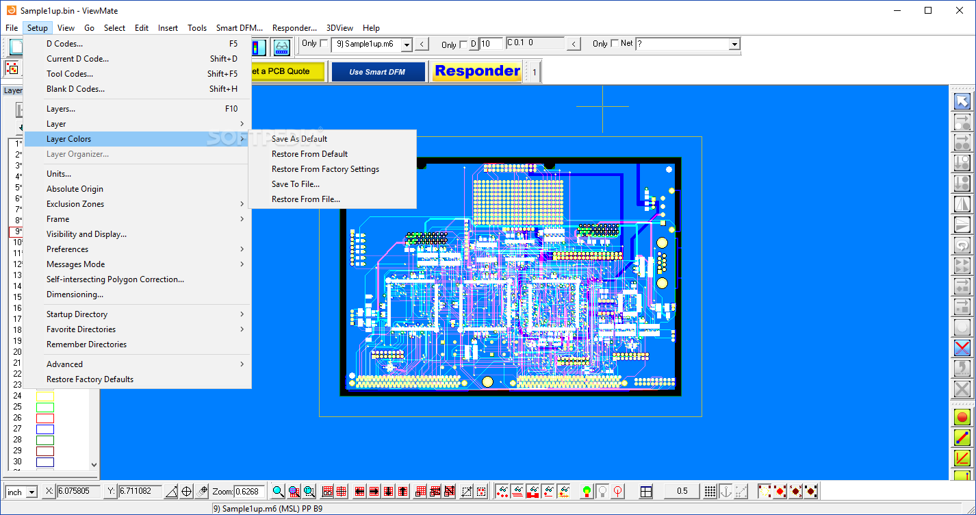
Task: Click the green color swatch for layer 25
Action: 45,407
